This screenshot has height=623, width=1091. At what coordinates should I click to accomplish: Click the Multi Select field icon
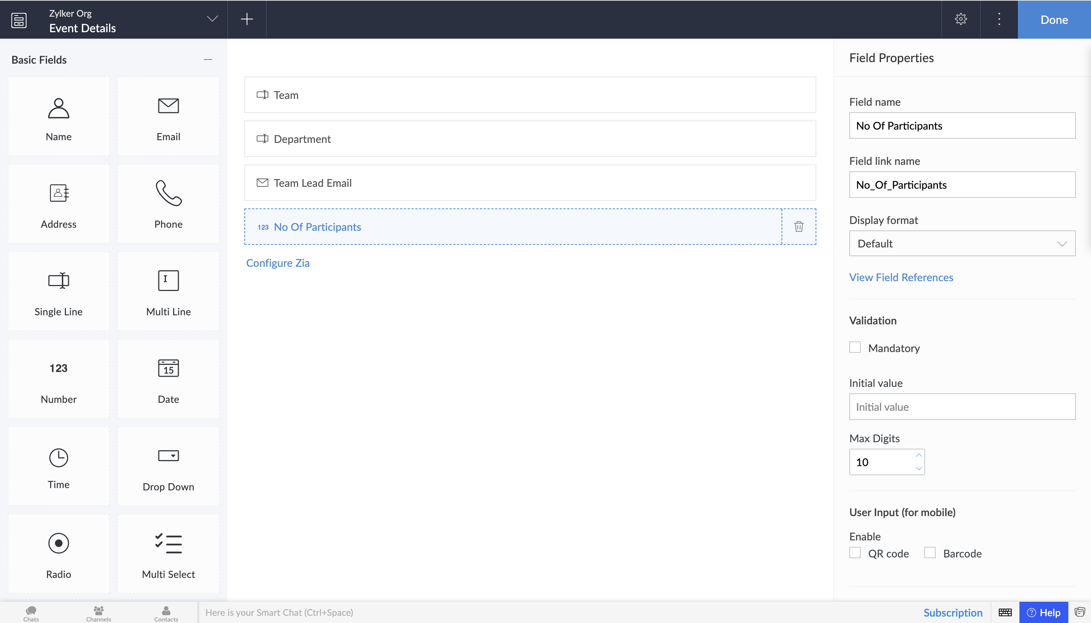(x=168, y=544)
